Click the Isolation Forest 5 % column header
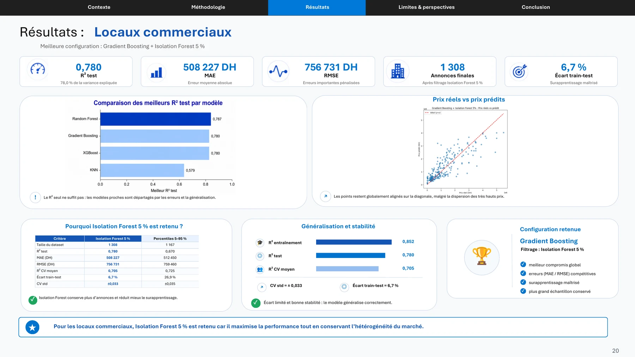The width and height of the screenshot is (635, 357). (x=113, y=239)
